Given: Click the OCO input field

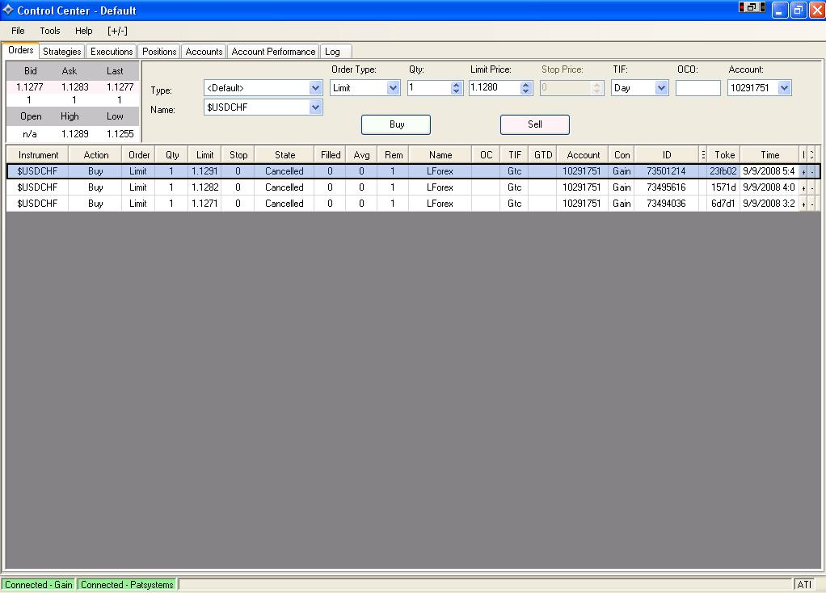Looking at the screenshot, I should tap(698, 88).
